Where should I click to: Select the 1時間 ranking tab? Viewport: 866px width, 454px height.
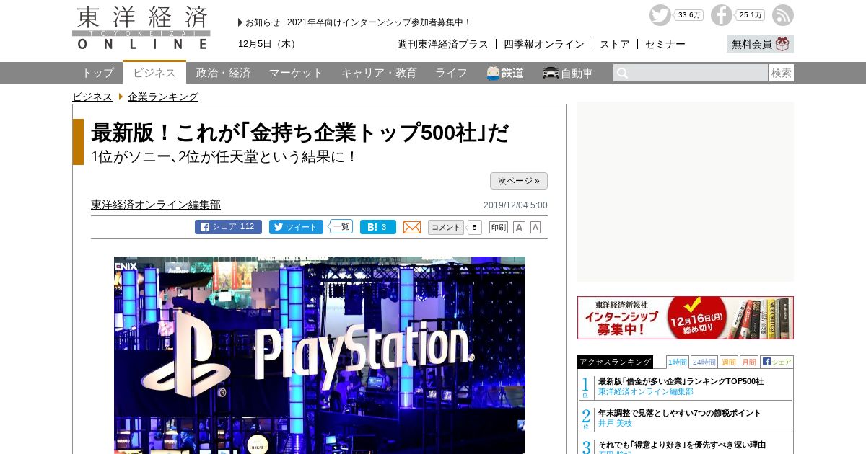tap(677, 362)
